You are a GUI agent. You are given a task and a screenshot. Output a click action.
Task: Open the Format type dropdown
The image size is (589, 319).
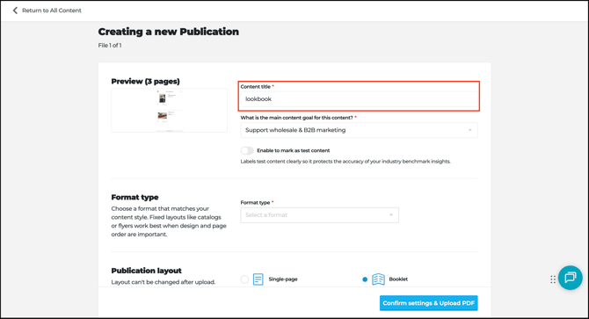click(x=319, y=215)
